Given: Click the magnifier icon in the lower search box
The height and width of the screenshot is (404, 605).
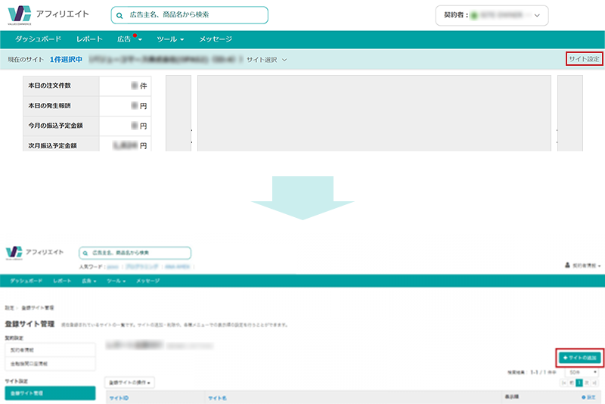Looking at the screenshot, I should tap(85, 253).
